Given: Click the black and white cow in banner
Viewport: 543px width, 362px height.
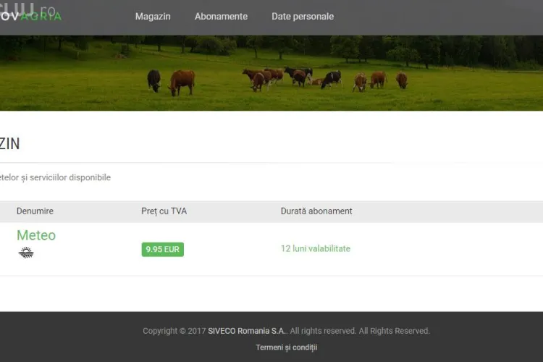Looking at the screenshot, I should click(x=332, y=79).
